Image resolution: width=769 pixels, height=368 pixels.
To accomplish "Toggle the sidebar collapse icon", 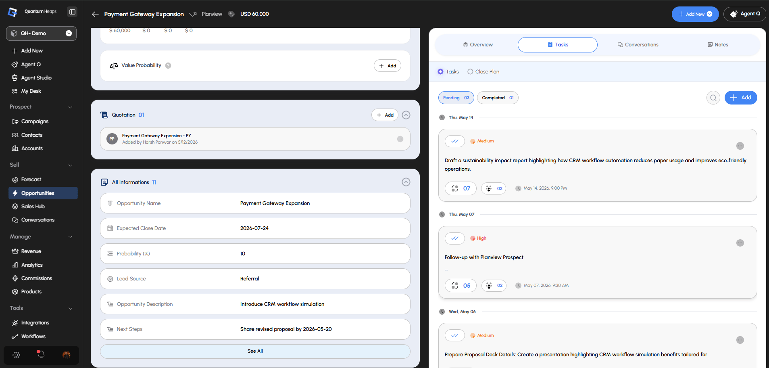I will coord(72,12).
